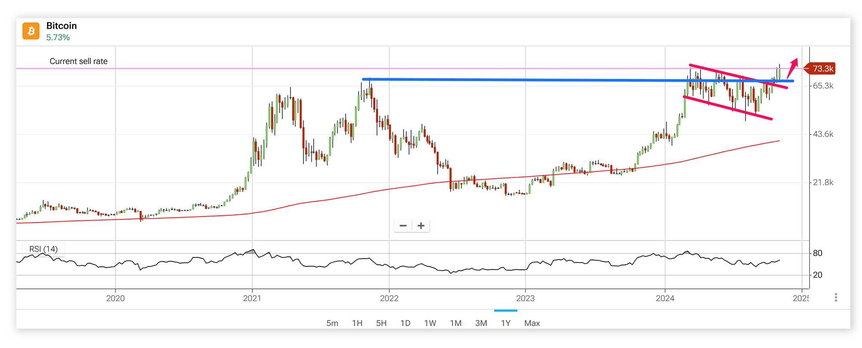Switch to the 1H timeframe
Viewport: 862px width, 348px height.
(357, 323)
